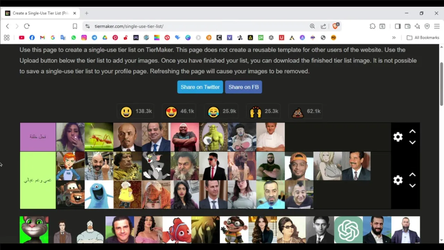Viewport: 444px width, 250px height.
Task: Open the YouTube bookmark
Action: pos(22,37)
